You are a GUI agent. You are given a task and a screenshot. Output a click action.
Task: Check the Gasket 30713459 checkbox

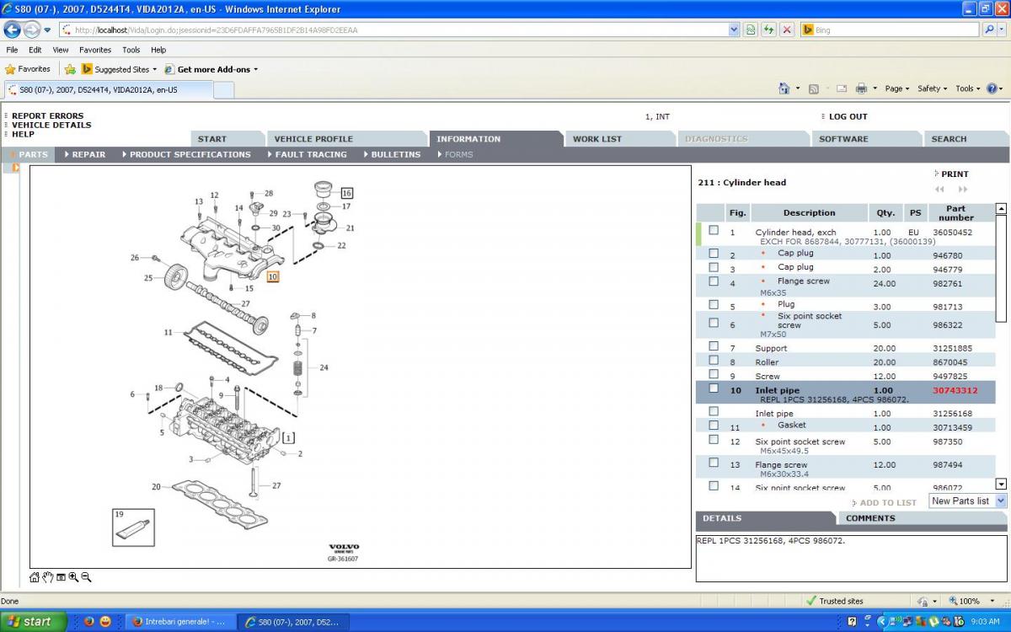pyautogui.click(x=714, y=425)
